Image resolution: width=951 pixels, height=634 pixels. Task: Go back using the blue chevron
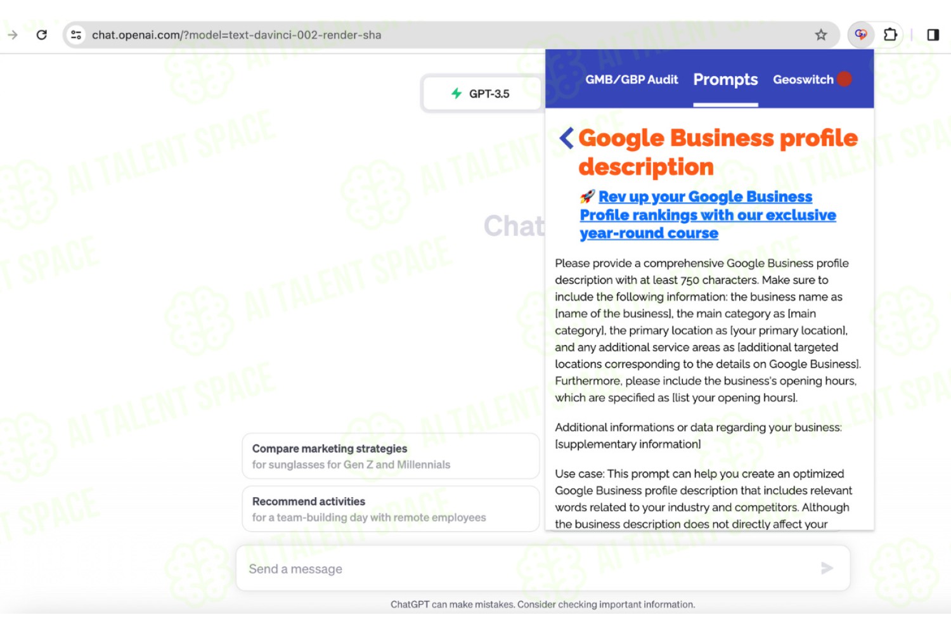coord(566,138)
